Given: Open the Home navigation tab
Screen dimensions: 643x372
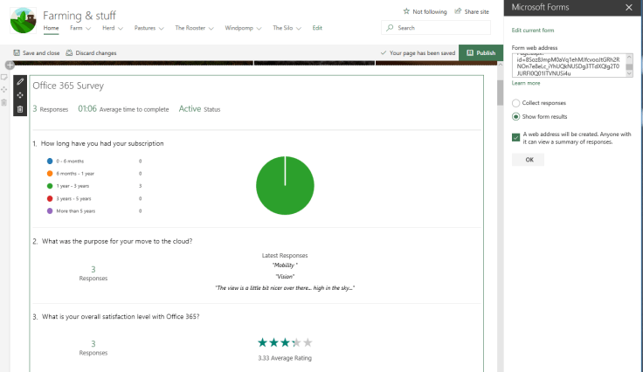Looking at the screenshot, I should coord(52,28).
